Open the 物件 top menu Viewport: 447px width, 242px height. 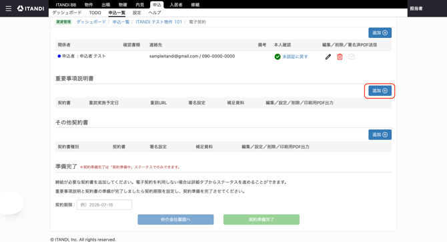tap(89, 5)
